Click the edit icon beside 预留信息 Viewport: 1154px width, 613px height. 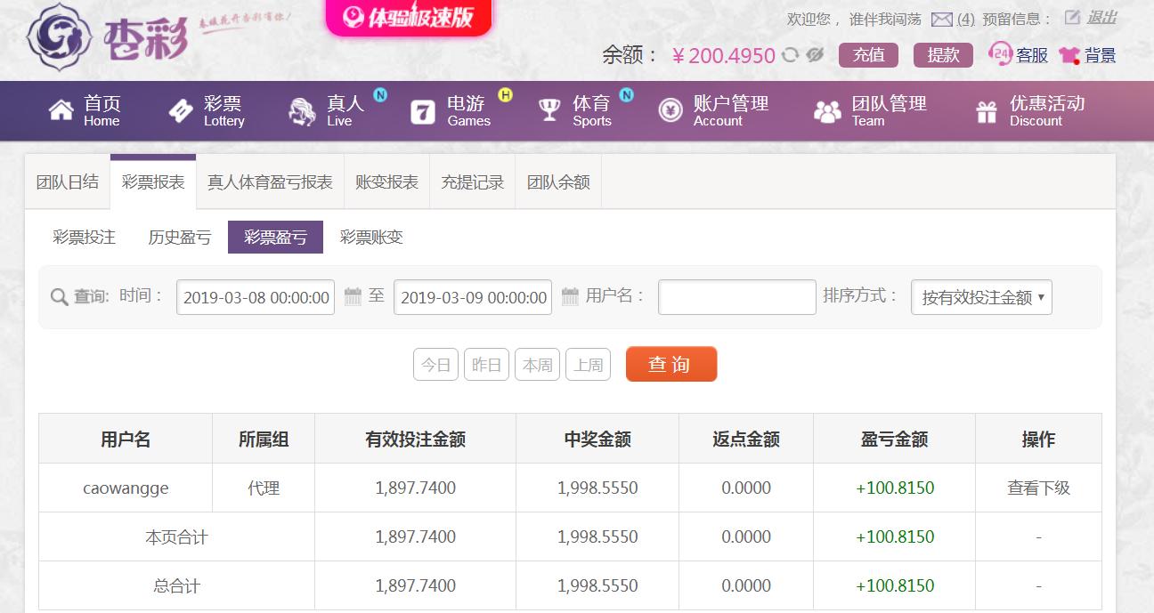(x=1072, y=18)
